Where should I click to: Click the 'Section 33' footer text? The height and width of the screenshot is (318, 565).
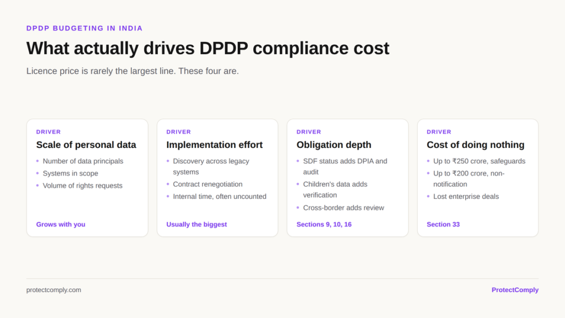pyautogui.click(x=443, y=224)
